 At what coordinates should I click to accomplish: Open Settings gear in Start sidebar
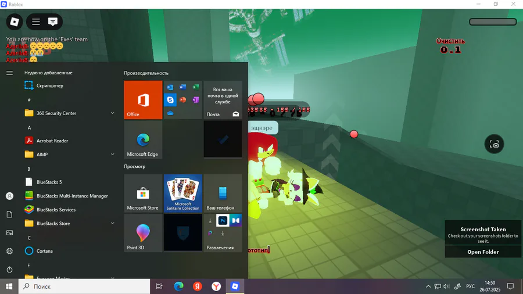9,251
